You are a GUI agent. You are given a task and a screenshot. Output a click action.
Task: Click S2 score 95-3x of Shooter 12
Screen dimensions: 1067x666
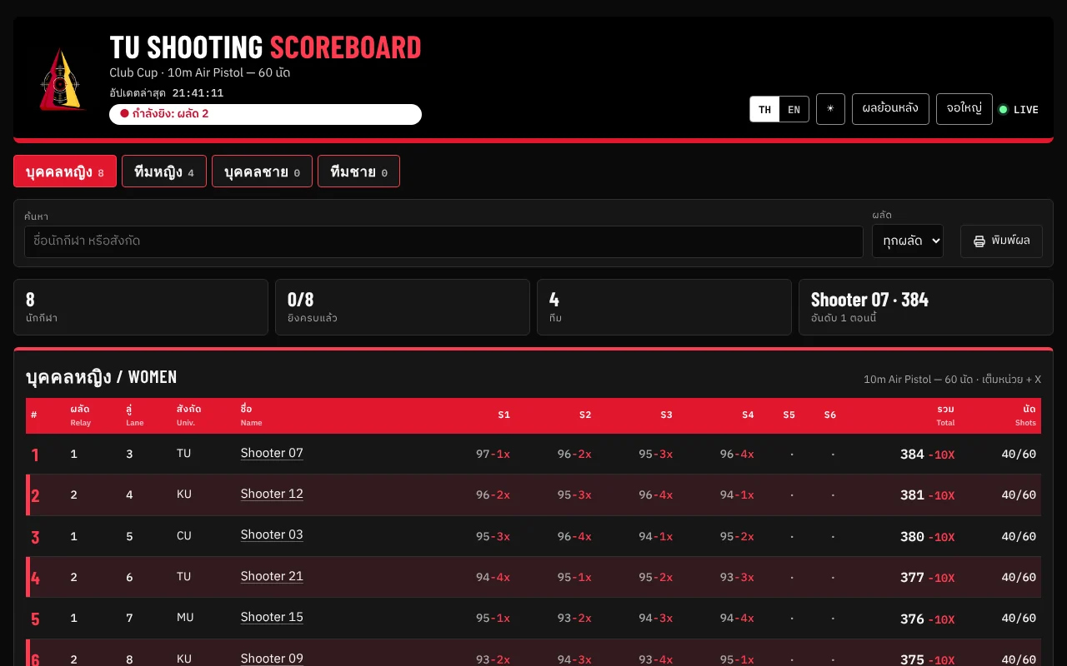(x=574, y=495)
